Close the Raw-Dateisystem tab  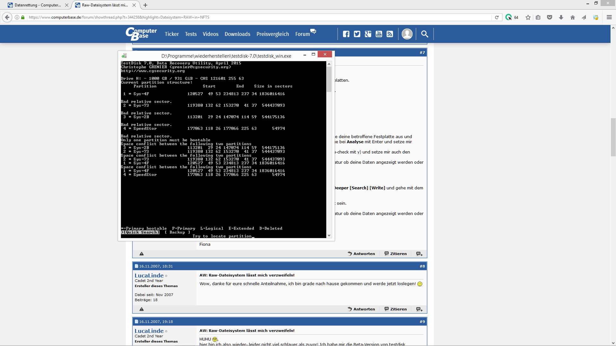coord(134,5)
